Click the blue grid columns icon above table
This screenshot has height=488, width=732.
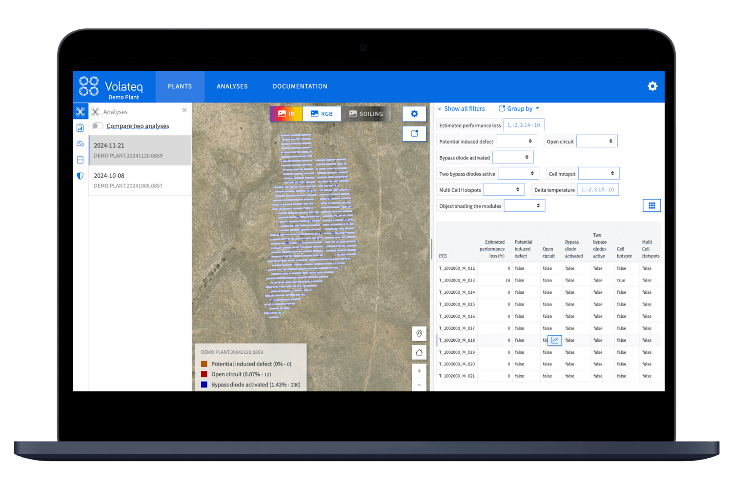[651, 205]
